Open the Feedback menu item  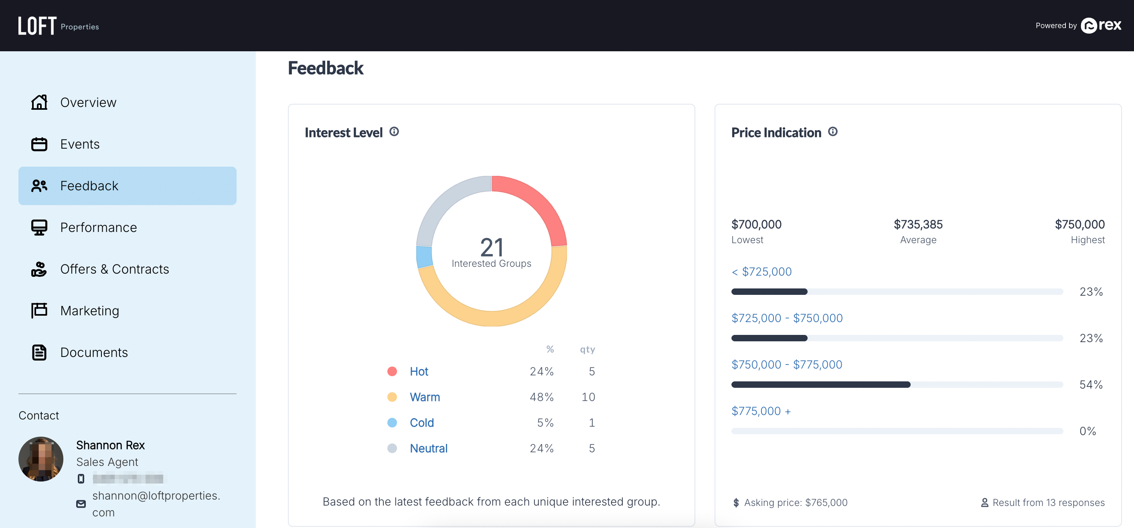coord(127,185)
